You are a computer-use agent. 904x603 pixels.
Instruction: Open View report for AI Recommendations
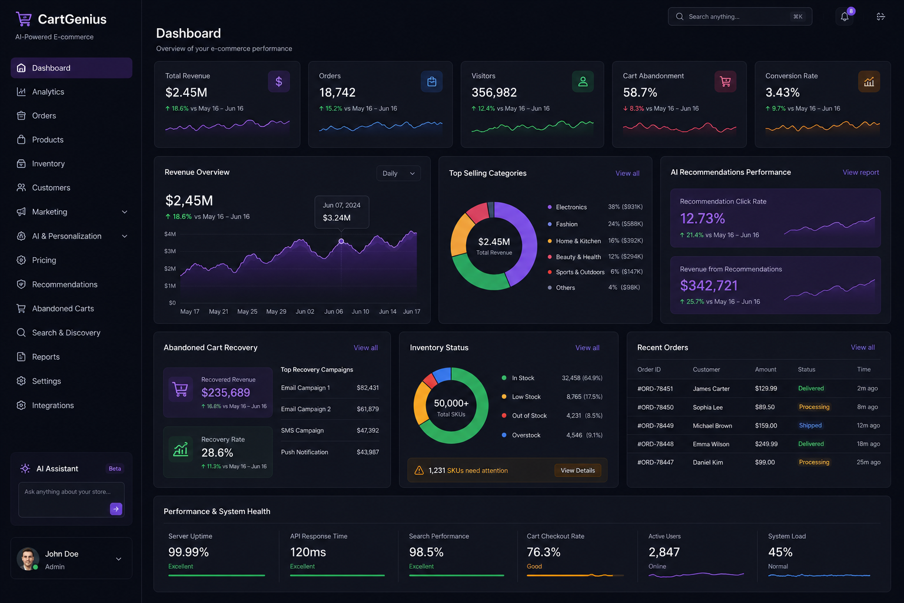tap(860, 173)
